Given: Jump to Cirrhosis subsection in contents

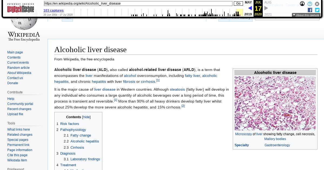Looking at the screenshot, I should point(77,148).
